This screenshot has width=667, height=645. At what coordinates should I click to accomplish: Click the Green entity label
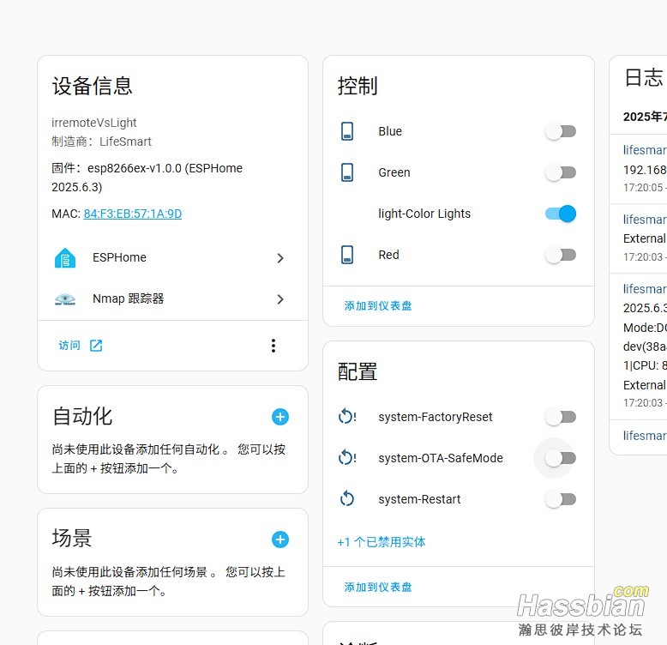pos(394,172)
